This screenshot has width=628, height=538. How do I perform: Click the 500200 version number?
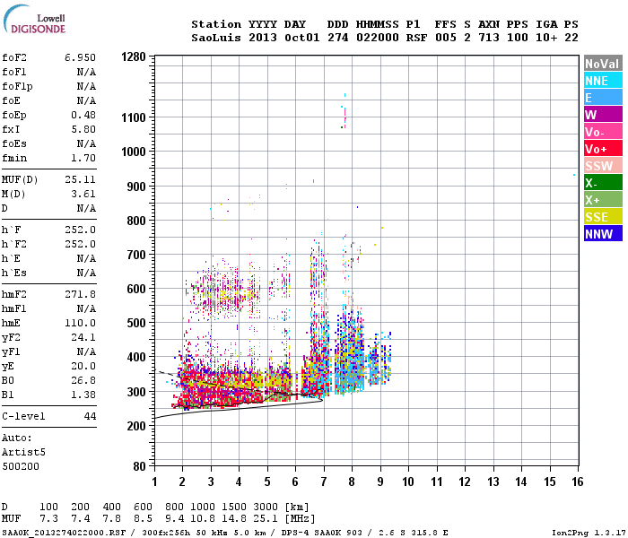tap(21, 467)
